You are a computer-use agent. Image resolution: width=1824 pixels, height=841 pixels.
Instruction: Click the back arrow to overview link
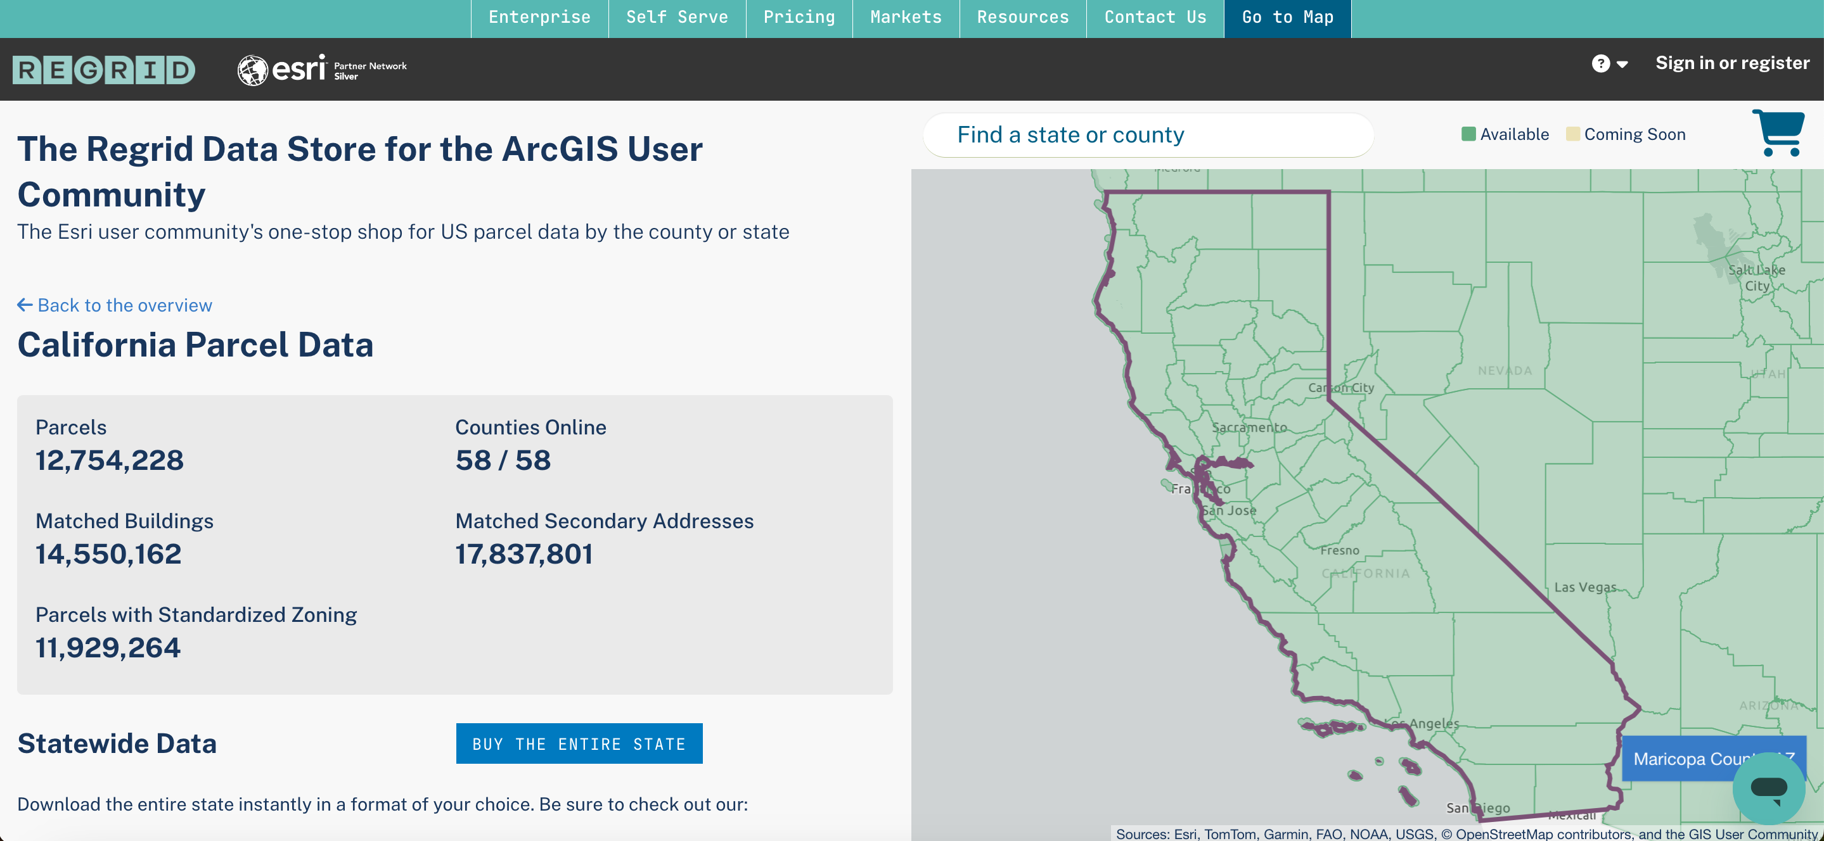click(115, 305)
